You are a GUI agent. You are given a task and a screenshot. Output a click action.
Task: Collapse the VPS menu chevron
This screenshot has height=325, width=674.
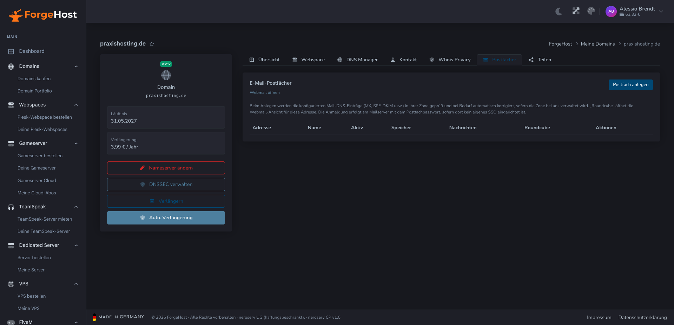coord(76,284)
